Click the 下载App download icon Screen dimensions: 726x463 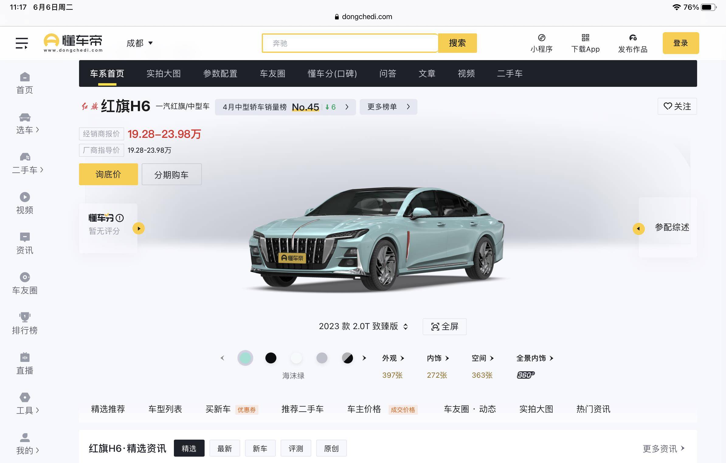point(585,43)
